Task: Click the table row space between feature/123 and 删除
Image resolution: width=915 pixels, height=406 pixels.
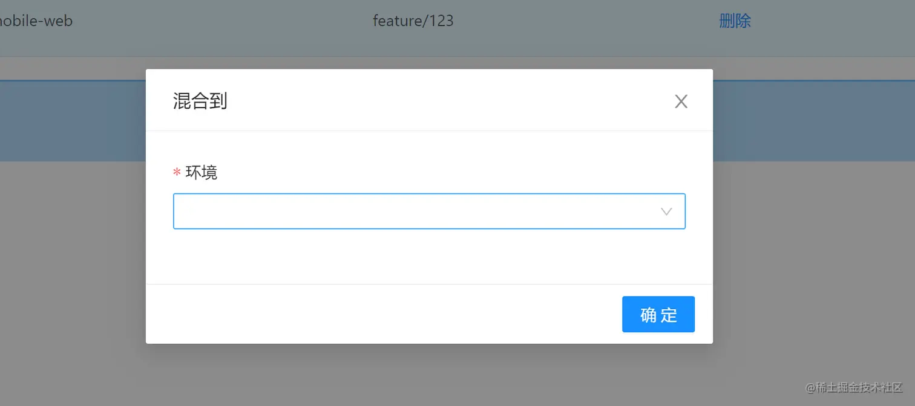Action: [x=586, y=21]
